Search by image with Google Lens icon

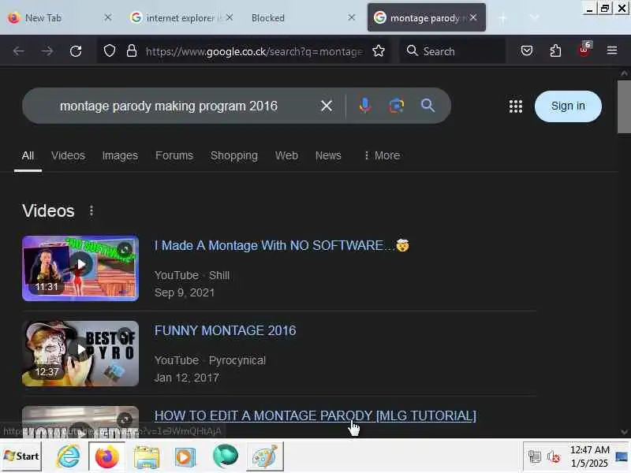tap(397, 106)
